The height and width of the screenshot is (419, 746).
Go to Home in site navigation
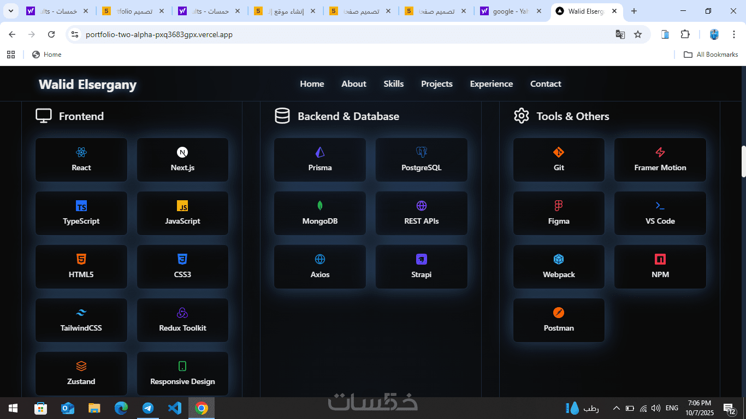click(x=312, y=84)
